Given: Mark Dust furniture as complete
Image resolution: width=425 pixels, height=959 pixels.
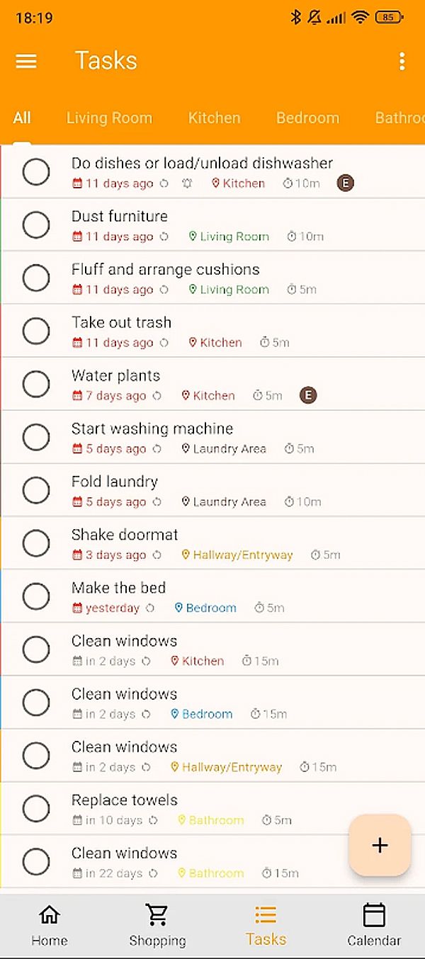Looking at the screenshot, I should [x=36, y=225].
